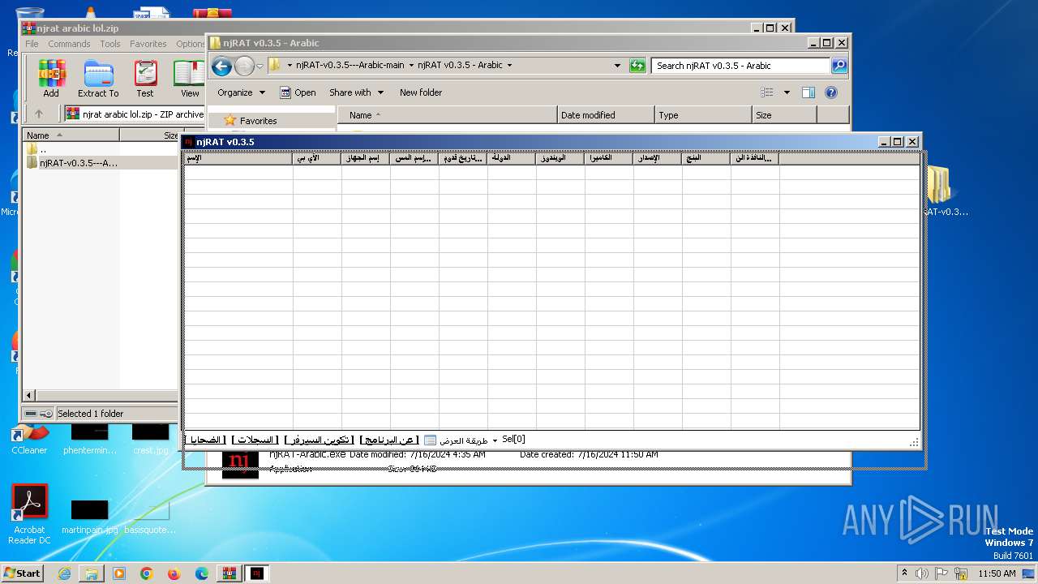
Task: Sort Explorer files by Type column
Action: tap(703, 115)
